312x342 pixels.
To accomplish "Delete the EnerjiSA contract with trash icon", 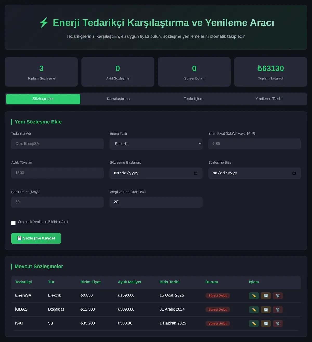I will click(x=278, y=296).
